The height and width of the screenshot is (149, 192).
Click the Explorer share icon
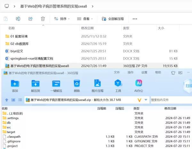pos(30,19)
